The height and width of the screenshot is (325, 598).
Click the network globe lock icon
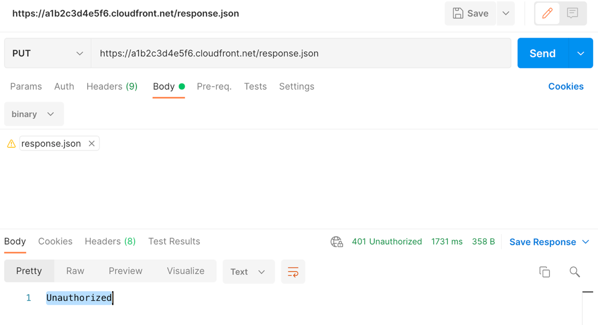click(337, 242)
